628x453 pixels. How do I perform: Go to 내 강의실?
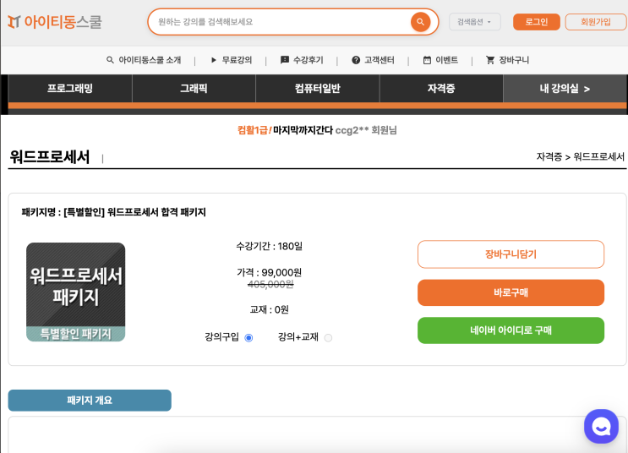565,88
